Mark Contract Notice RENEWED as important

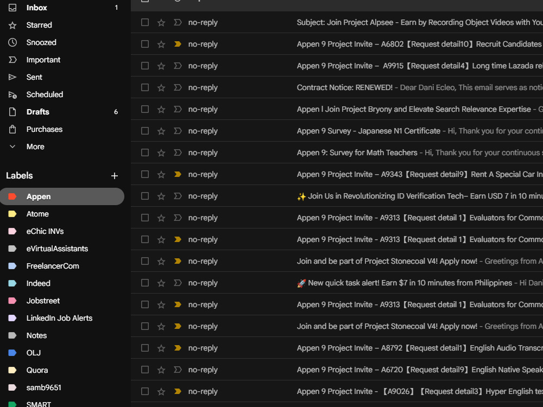click(178, 87)
